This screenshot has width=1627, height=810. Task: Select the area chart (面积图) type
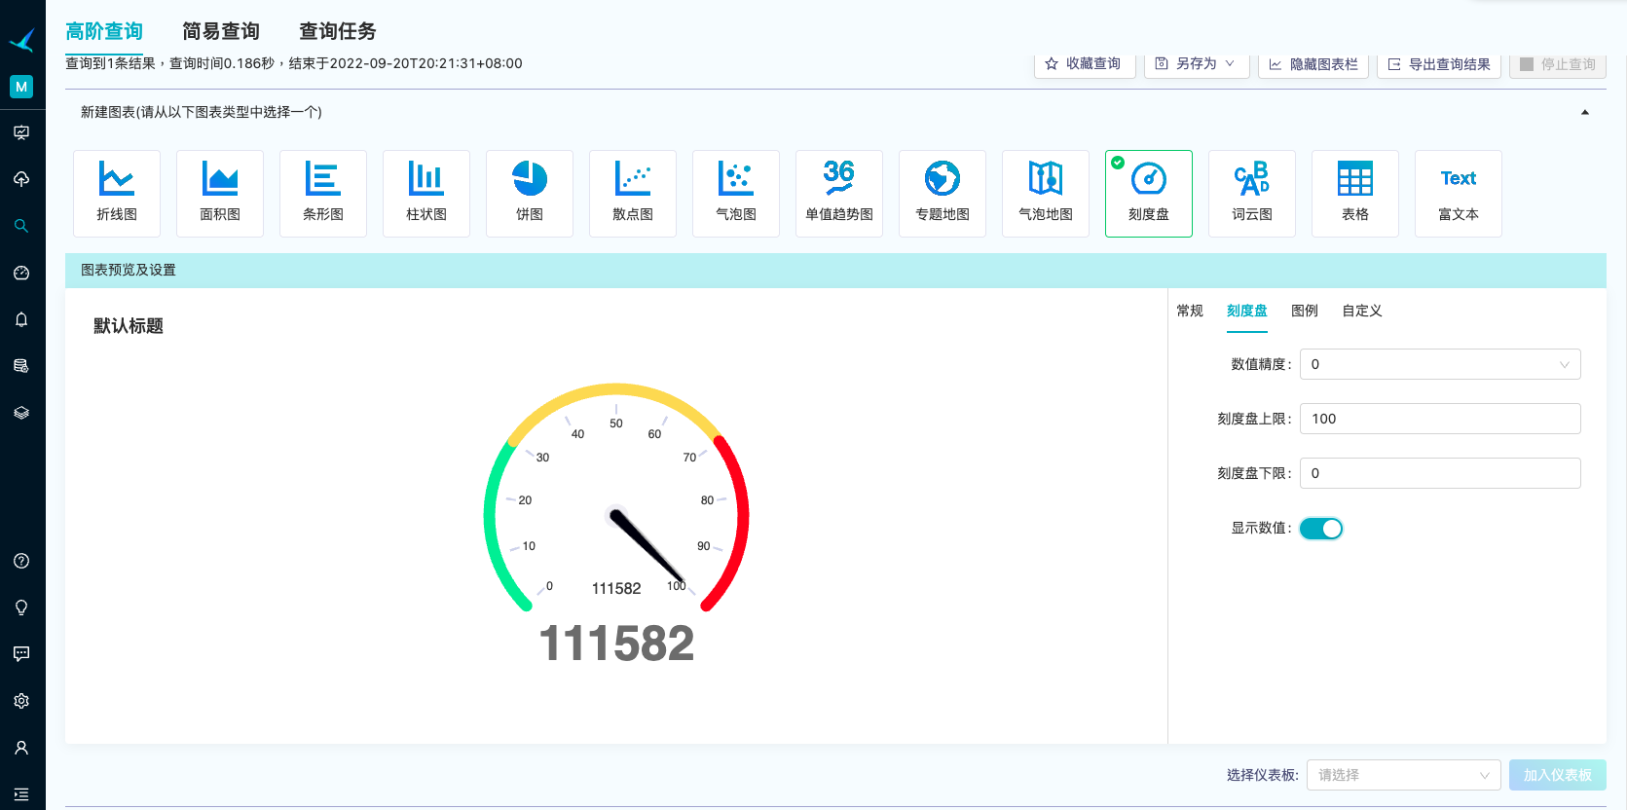pos(220,194)
